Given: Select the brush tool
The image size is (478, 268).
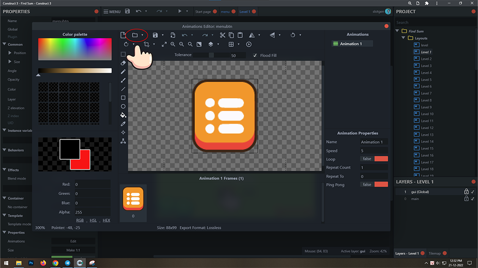Looking at the screenshot, I should pyautogui.click(x=123, y=80).
